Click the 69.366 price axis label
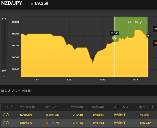 [15, 22]
